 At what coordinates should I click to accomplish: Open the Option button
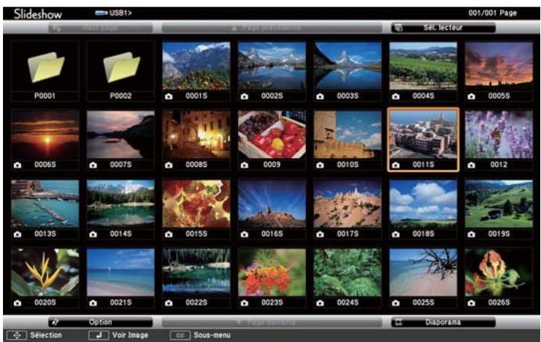pos(101,322)
